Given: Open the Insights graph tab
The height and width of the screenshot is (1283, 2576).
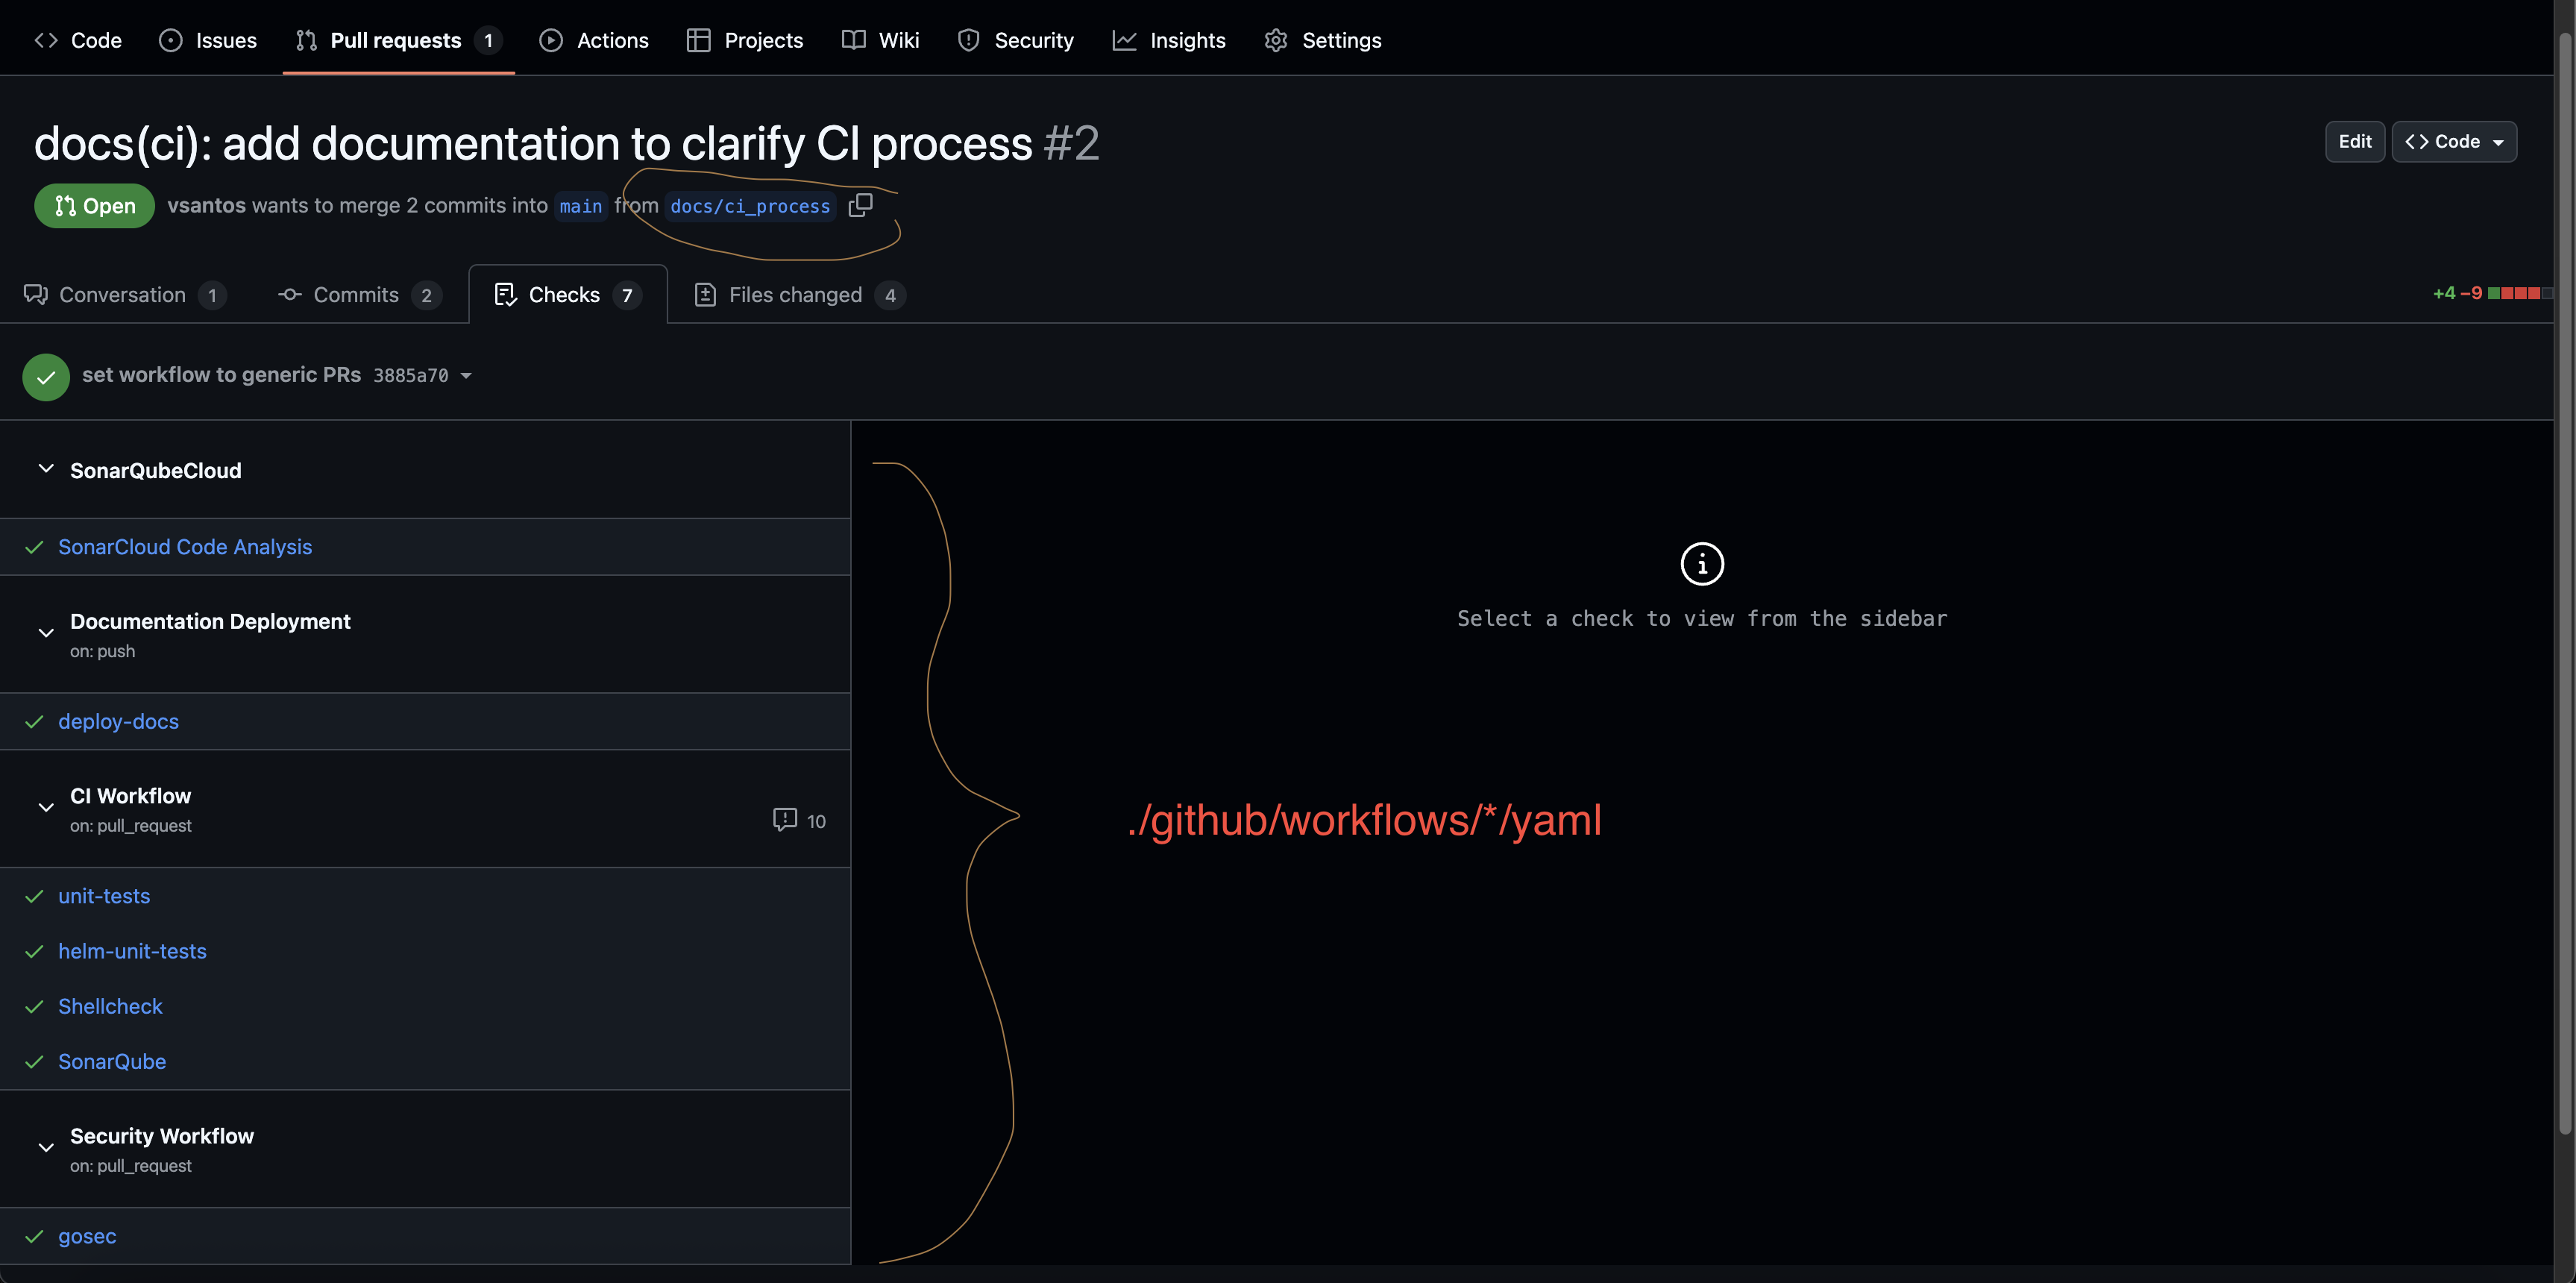Looking at the screenshot, I should point(1169,40).
